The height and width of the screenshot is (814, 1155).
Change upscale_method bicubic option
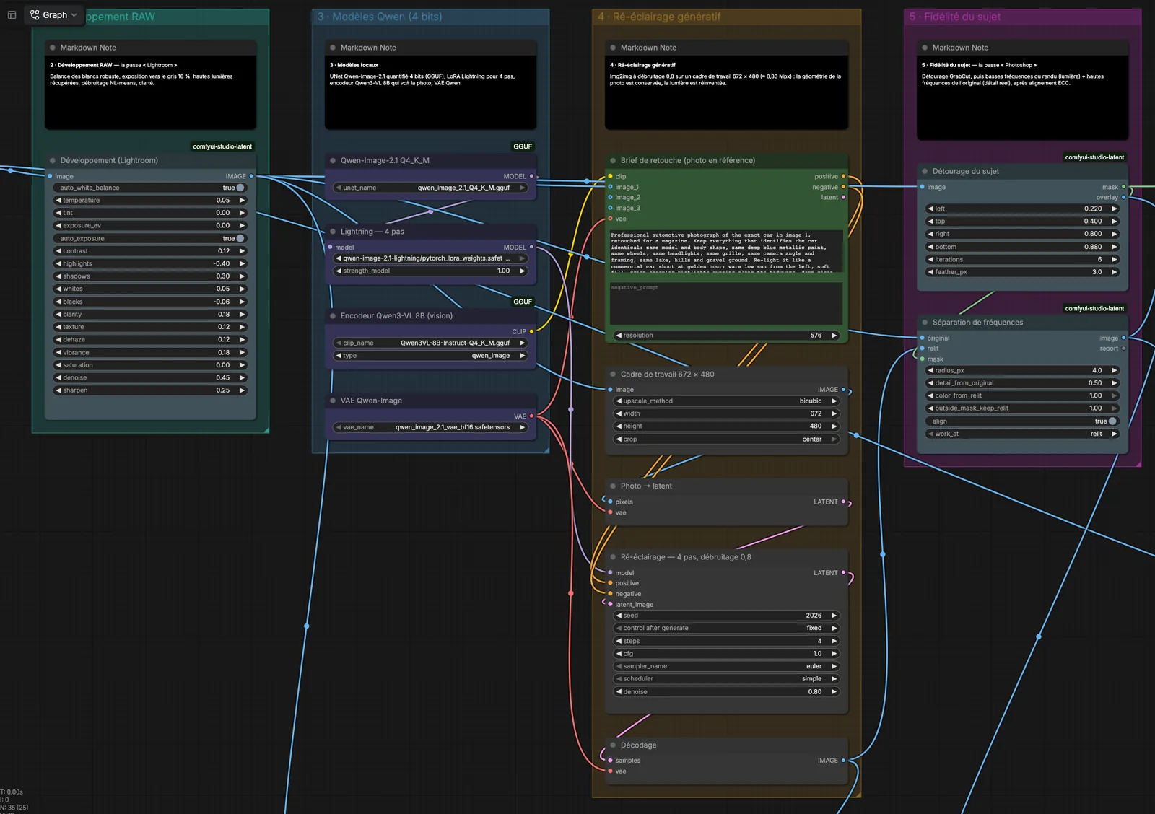point(726,401)
